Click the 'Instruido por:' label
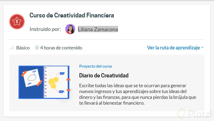This screenshot has width=214, height=121. coord(45,29)
